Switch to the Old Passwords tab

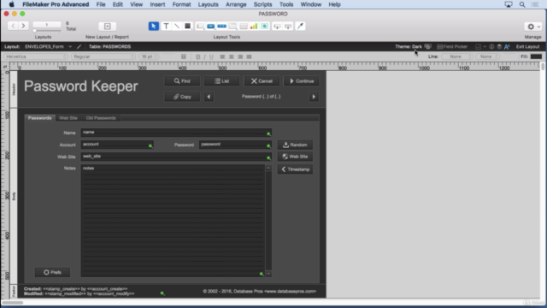(x=101, y=118)
